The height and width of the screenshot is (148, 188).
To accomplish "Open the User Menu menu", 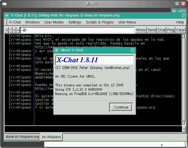I will [127, 22].
